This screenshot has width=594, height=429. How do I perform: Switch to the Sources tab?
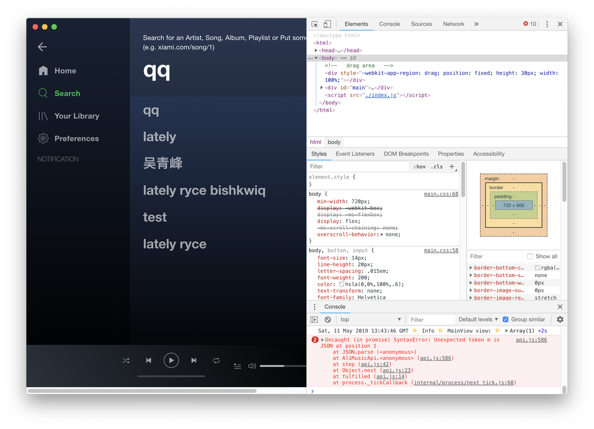pyautogui.click(x=421, y=24)
